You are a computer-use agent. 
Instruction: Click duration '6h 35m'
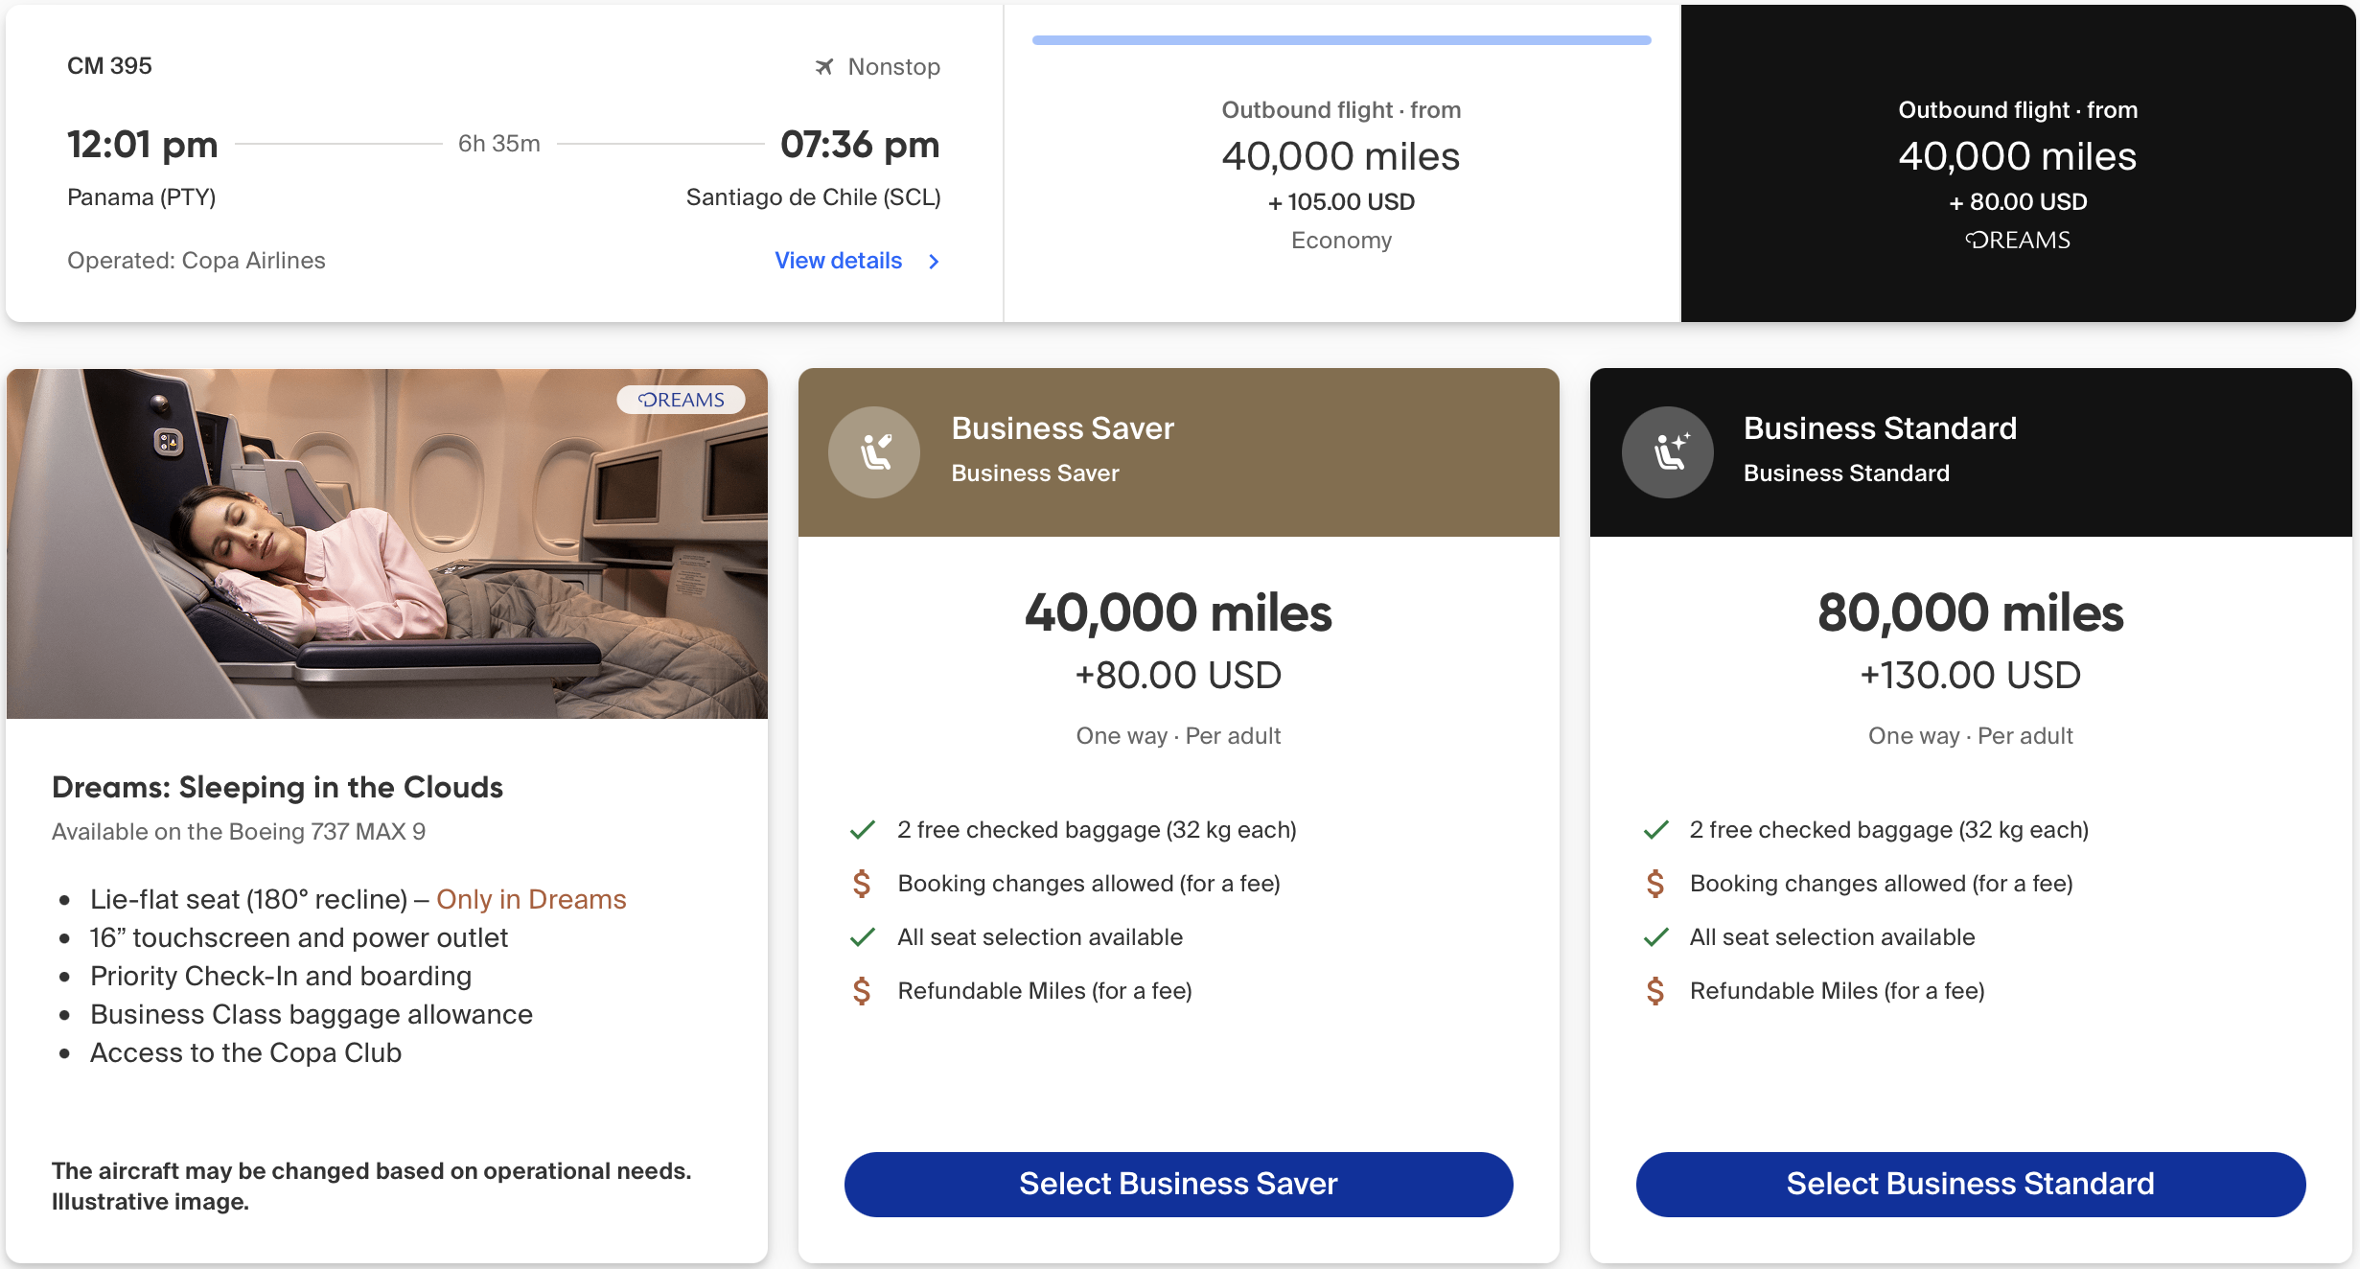(x=499, y=144)
